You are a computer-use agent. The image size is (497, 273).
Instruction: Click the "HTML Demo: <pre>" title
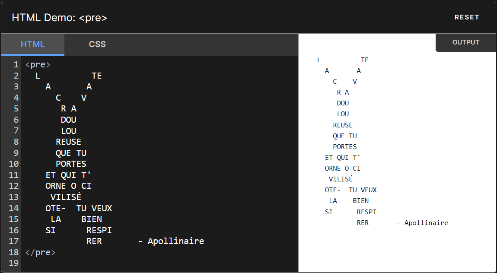[60, 18]
